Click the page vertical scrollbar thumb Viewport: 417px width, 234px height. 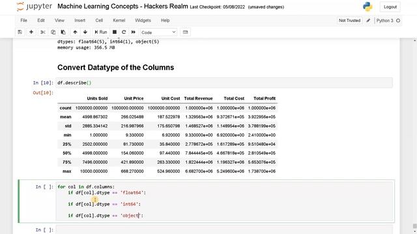click(414, 226)
